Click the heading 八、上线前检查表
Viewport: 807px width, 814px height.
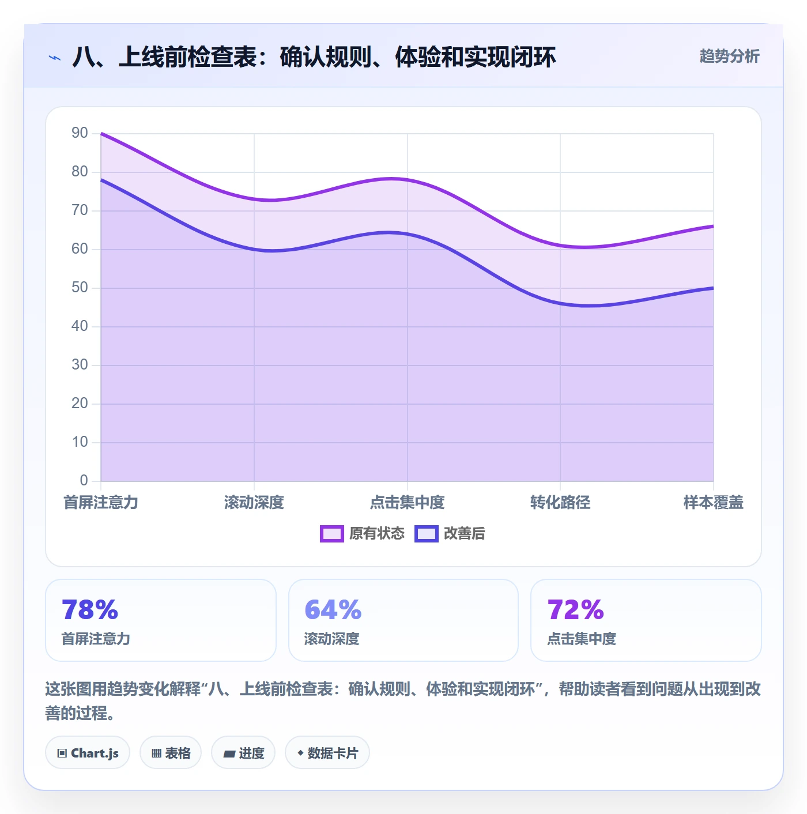314,57
